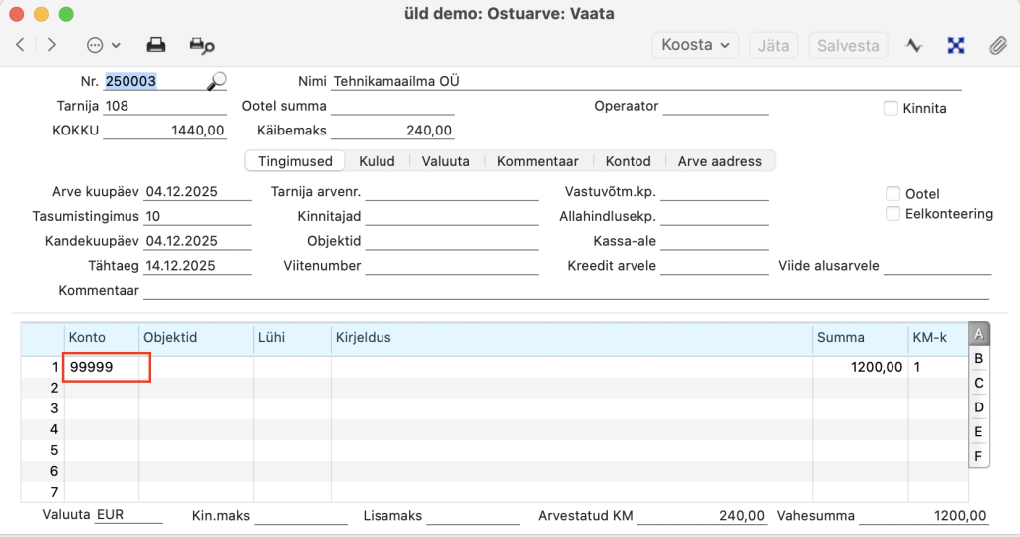This screenshot has height=537, width=1020.
Task: Open the Koosta dropdown menu
Action: pos(695,45)
